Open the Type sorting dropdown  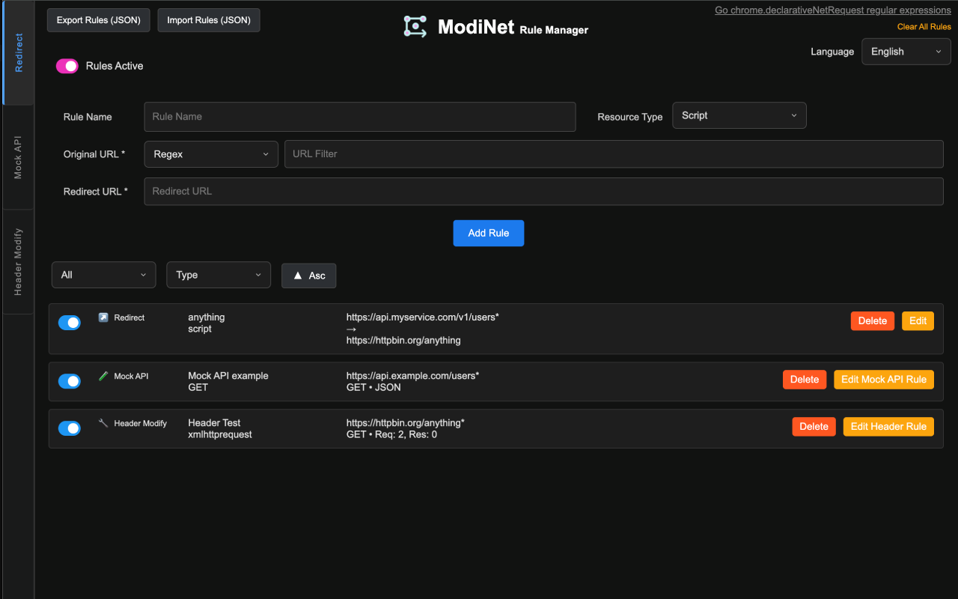point(218,275)
